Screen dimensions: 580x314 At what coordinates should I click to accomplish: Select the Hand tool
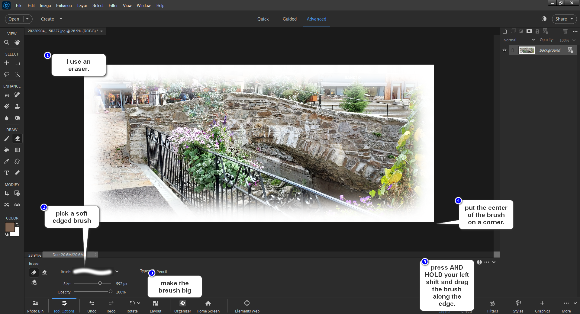pyautogui.click(x=17, y=42)
